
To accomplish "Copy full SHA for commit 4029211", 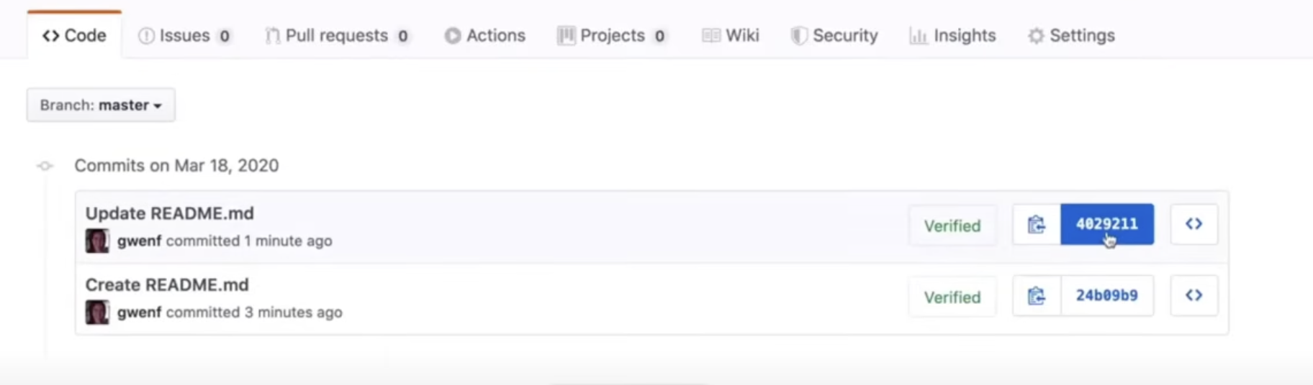I will (1037, 225).
